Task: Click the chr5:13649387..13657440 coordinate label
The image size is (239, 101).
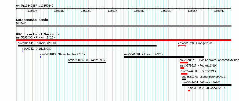Action: coord(35,6)
